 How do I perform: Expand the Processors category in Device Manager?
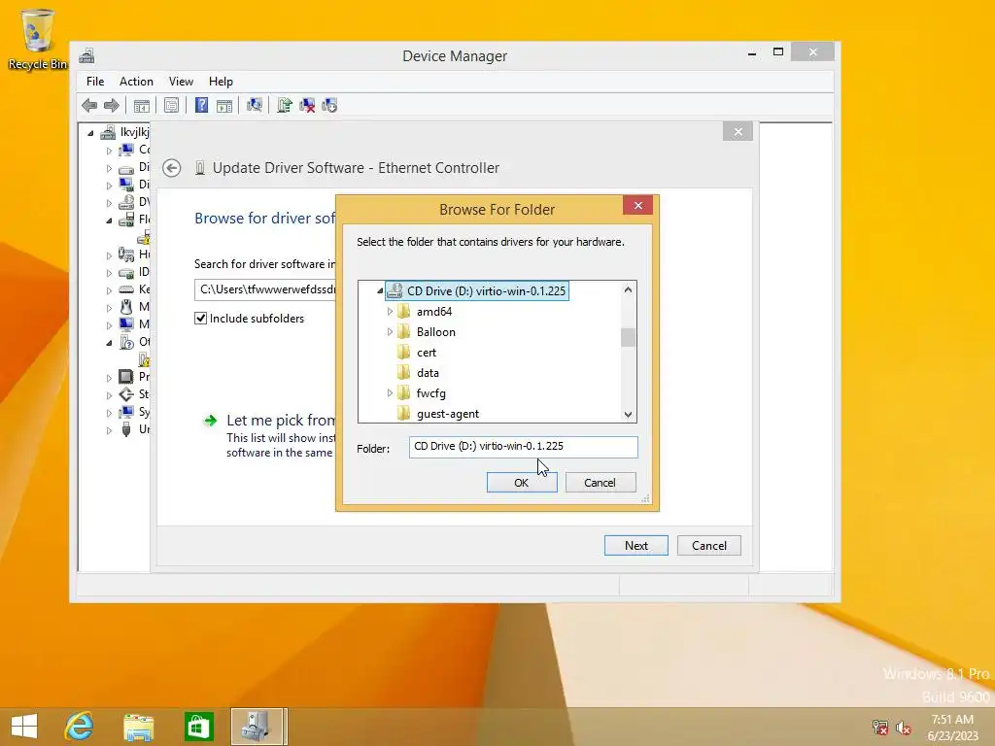109,378
